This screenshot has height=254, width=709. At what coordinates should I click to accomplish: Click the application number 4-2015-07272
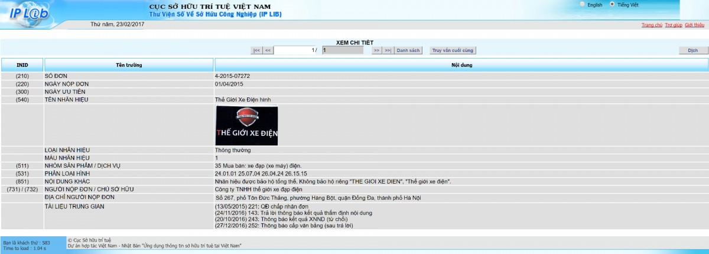232,76
